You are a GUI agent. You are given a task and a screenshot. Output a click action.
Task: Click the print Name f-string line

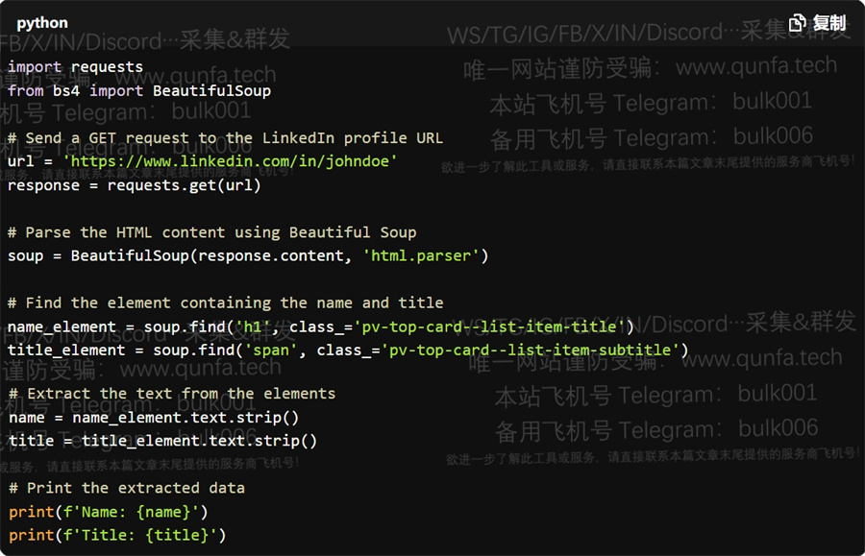[108, 512]
